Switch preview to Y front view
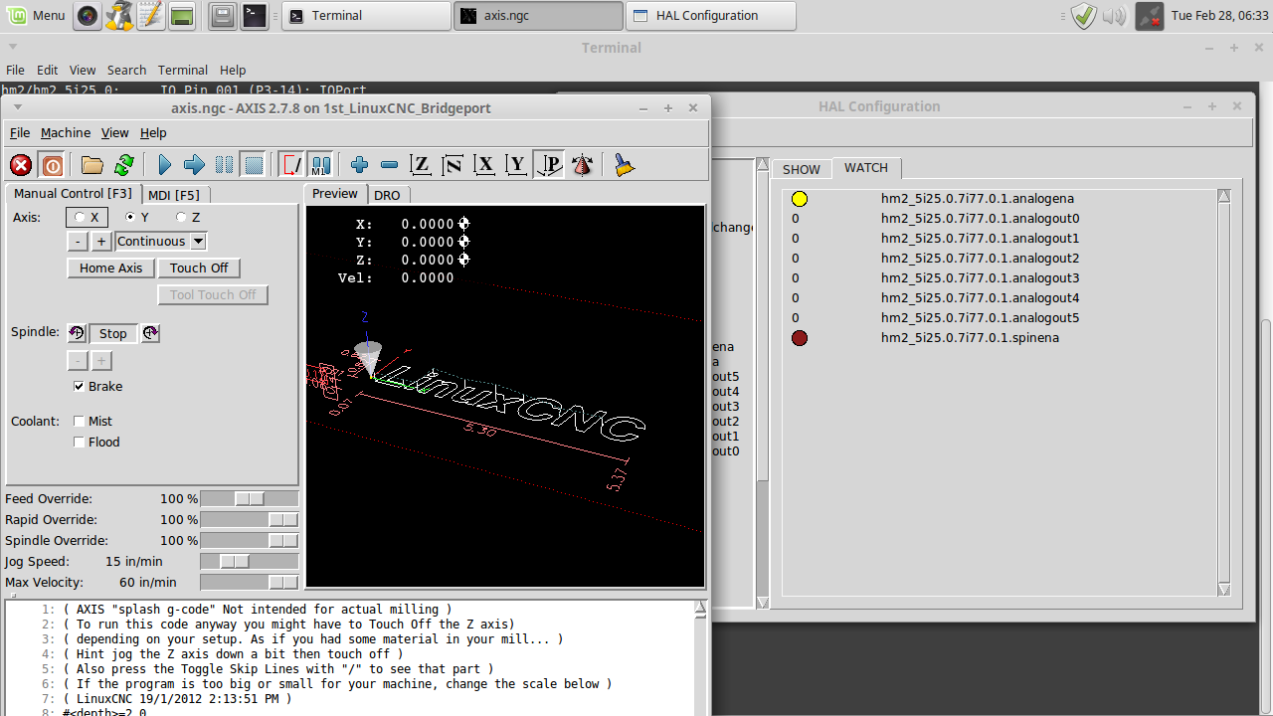Screen dimensions: 1273x716 point(516,165)
